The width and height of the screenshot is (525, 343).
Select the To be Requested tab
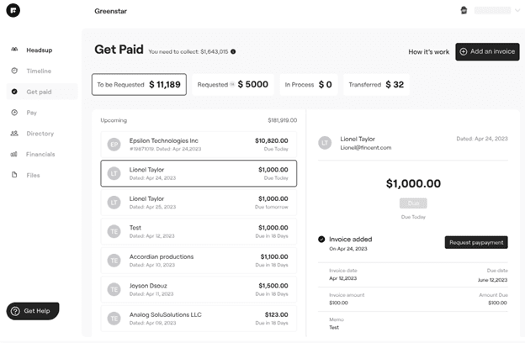[x=139, y=85]
